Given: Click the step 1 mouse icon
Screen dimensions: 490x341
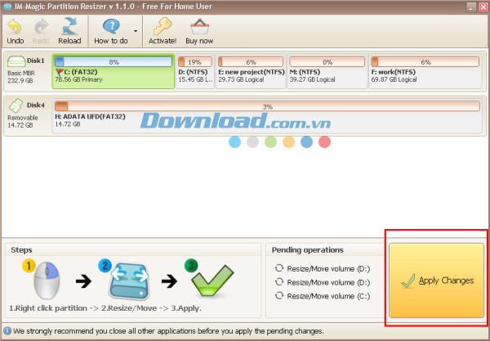Looking at the screenshot, I should coord(47,280).
